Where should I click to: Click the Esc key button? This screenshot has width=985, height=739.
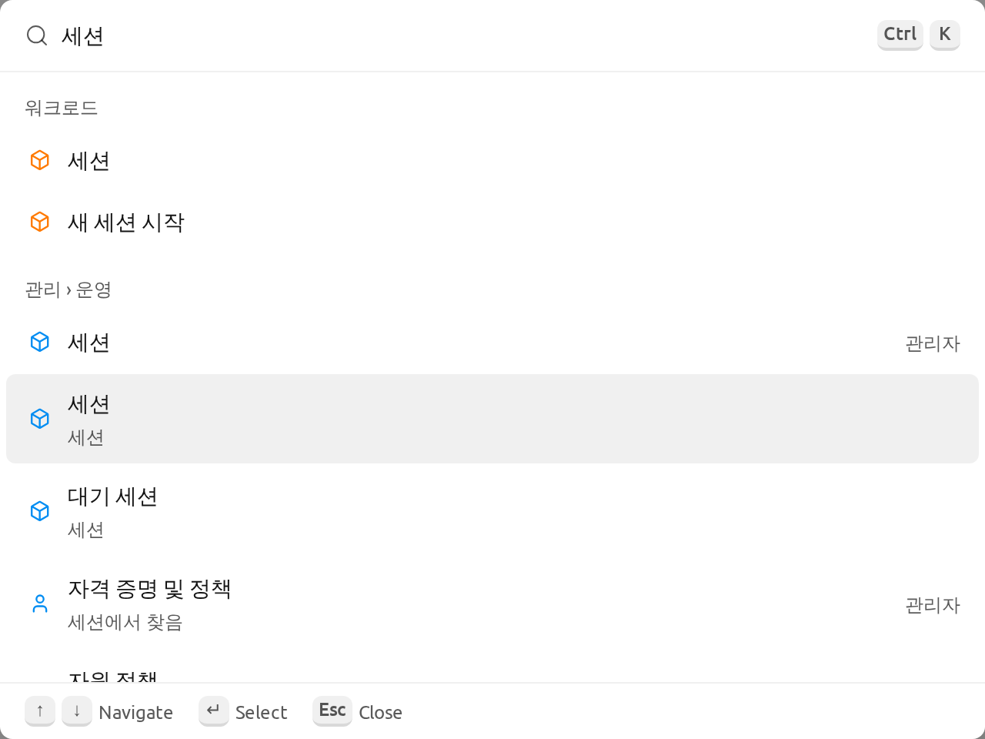click(x=332, y=711)
